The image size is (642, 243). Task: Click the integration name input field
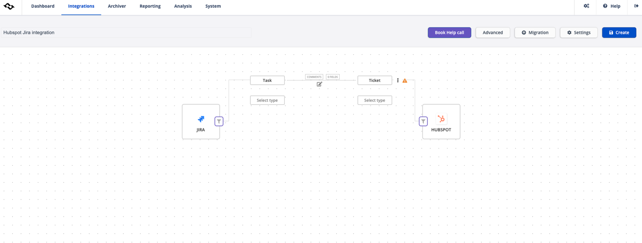pos(126,33)
